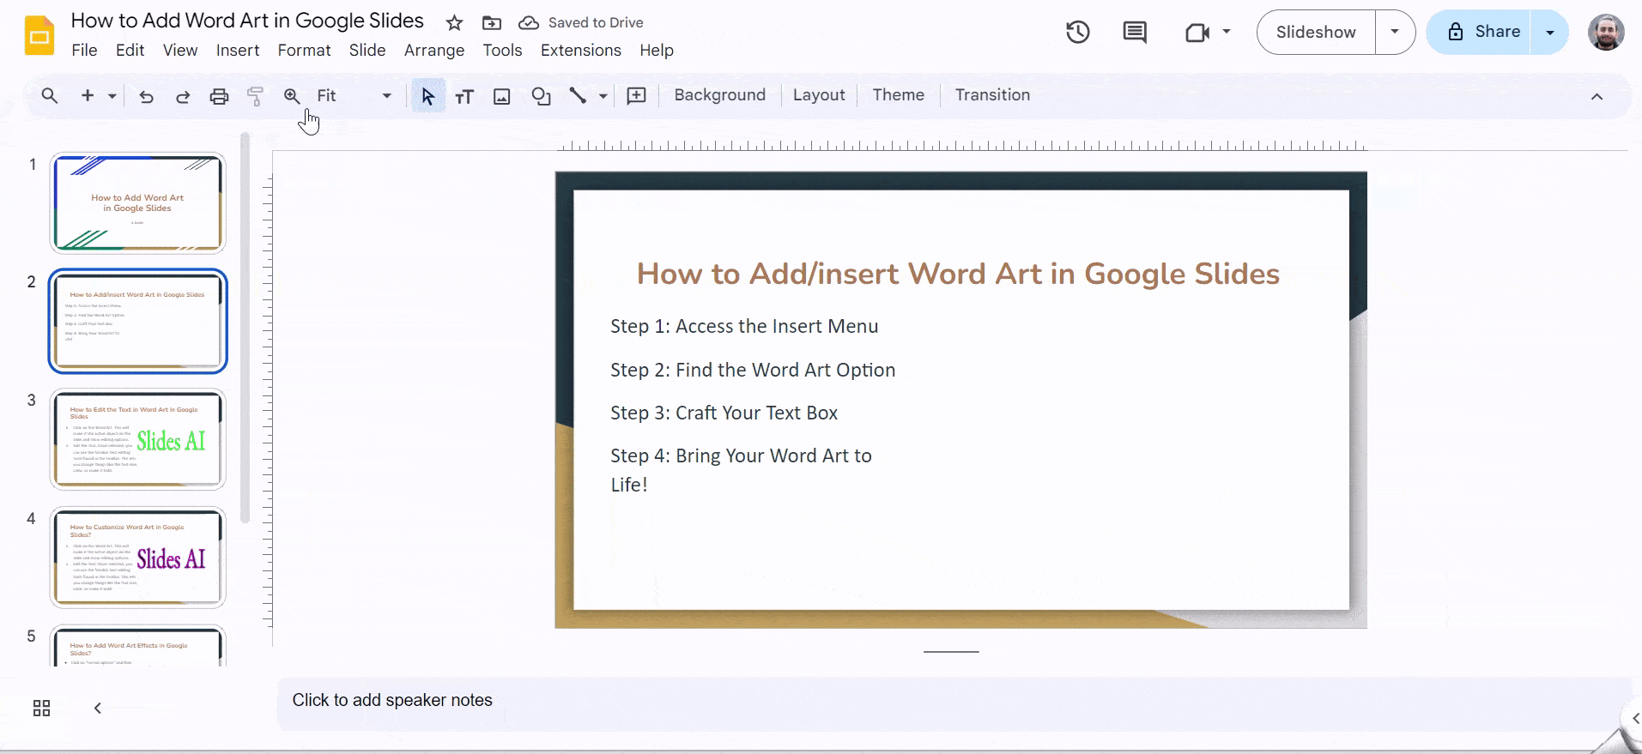1642x754 pixels.
Task: Redo the last action
Action: (x=183, y=96)
